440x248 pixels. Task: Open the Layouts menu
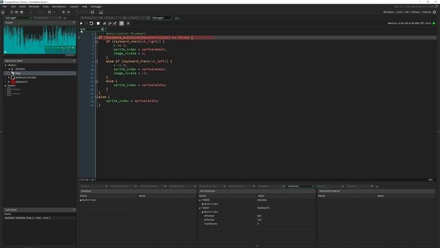pyautogui.click(x=74, y=6)
